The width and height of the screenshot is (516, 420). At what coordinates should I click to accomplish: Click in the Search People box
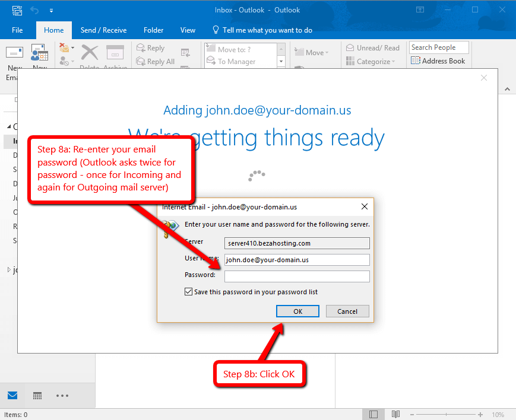tap(439, 47)
